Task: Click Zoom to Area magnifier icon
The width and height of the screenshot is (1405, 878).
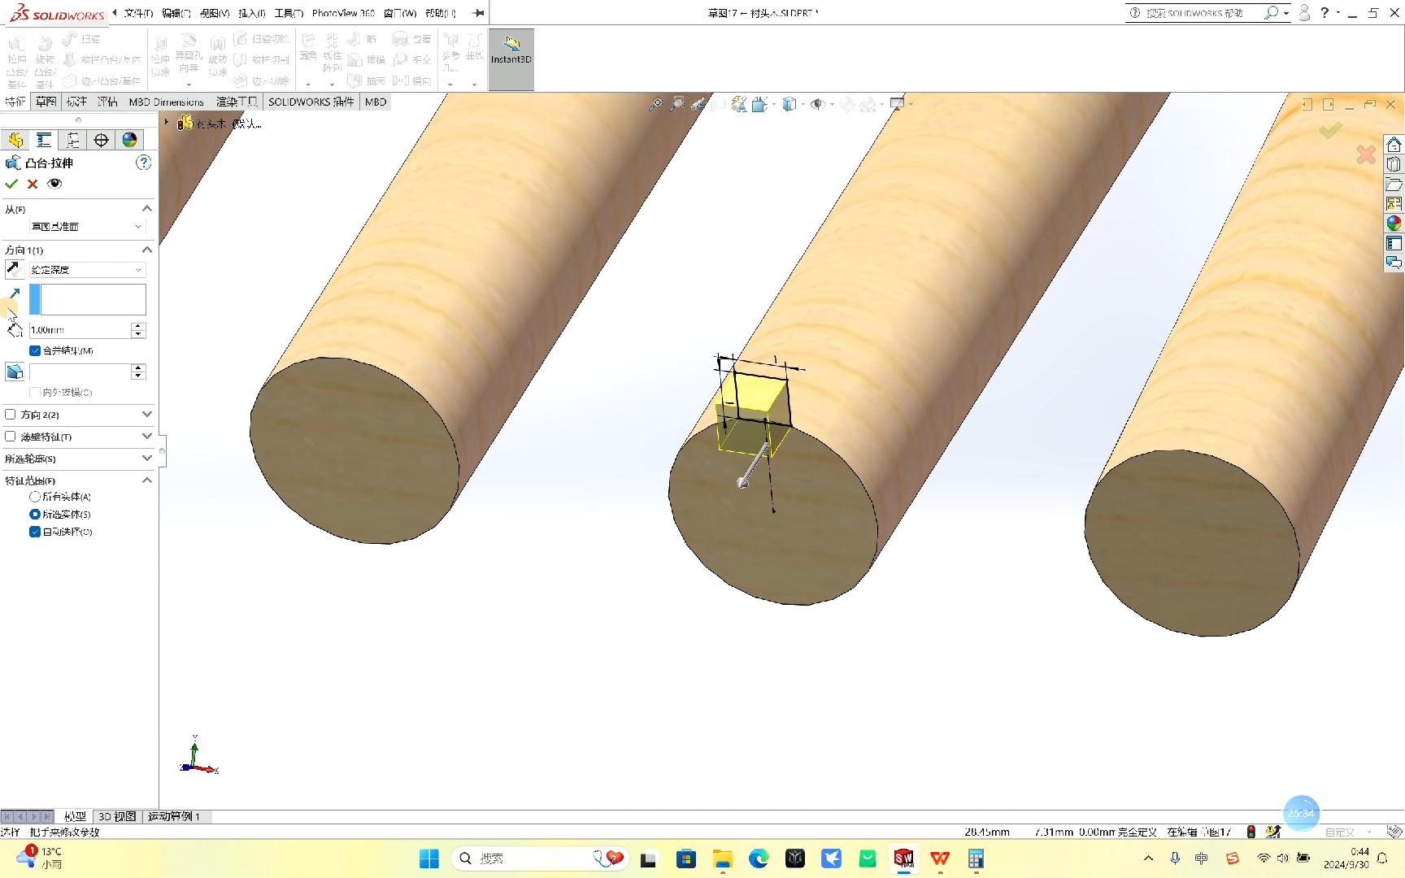Action: pyautogui.click(x=676, y=104)
